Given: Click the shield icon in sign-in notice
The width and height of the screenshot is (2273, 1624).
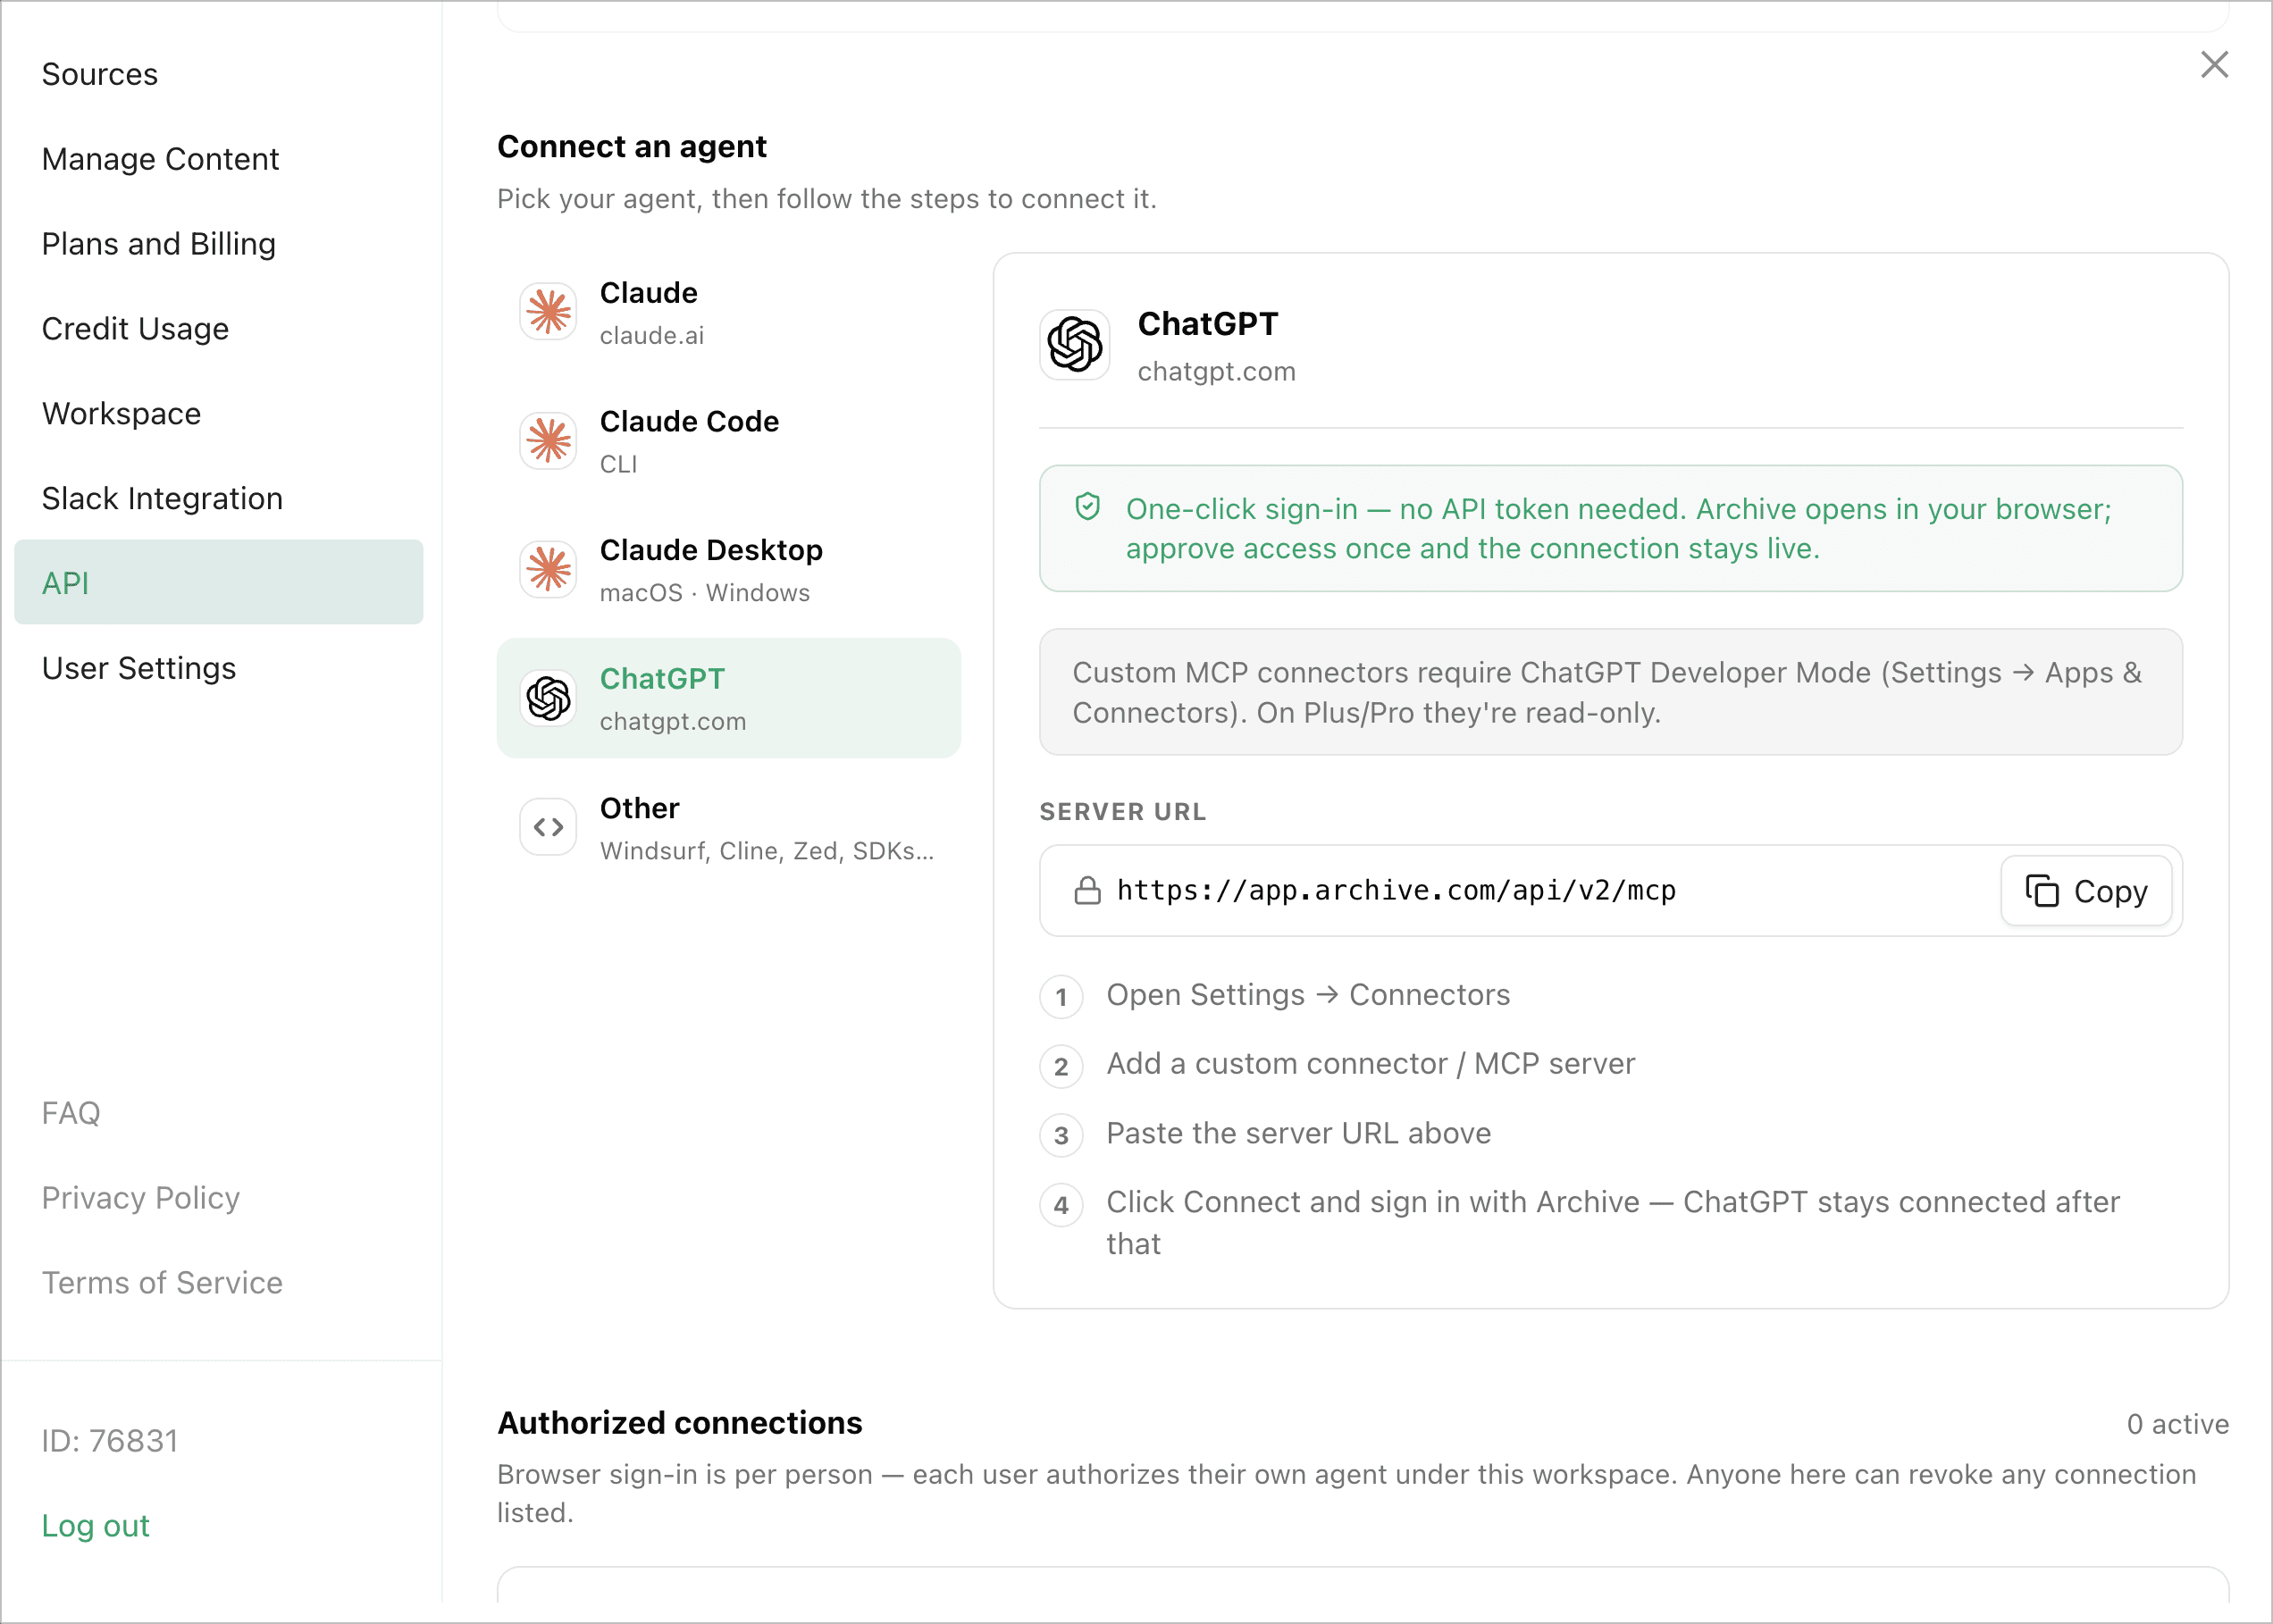Looking at the screenshot, I should coord(1088,507).
